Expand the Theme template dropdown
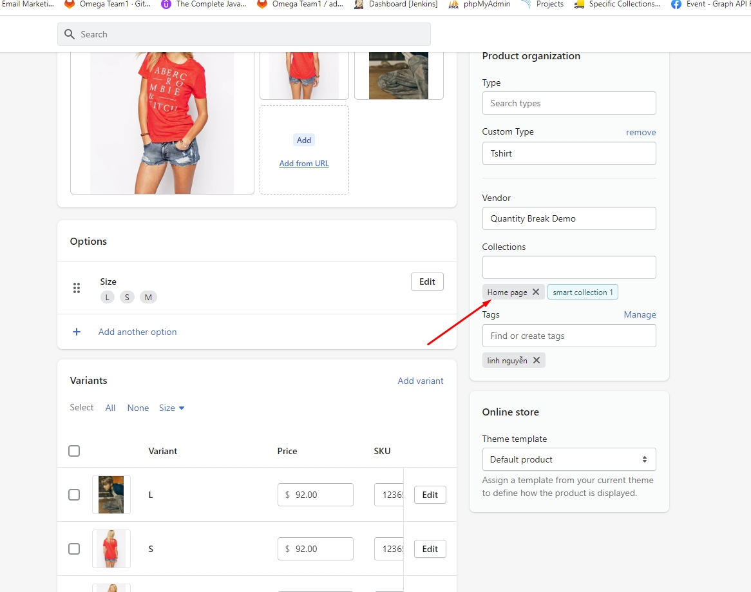This screenshot has height=592, width=751. tap(569, 459)
